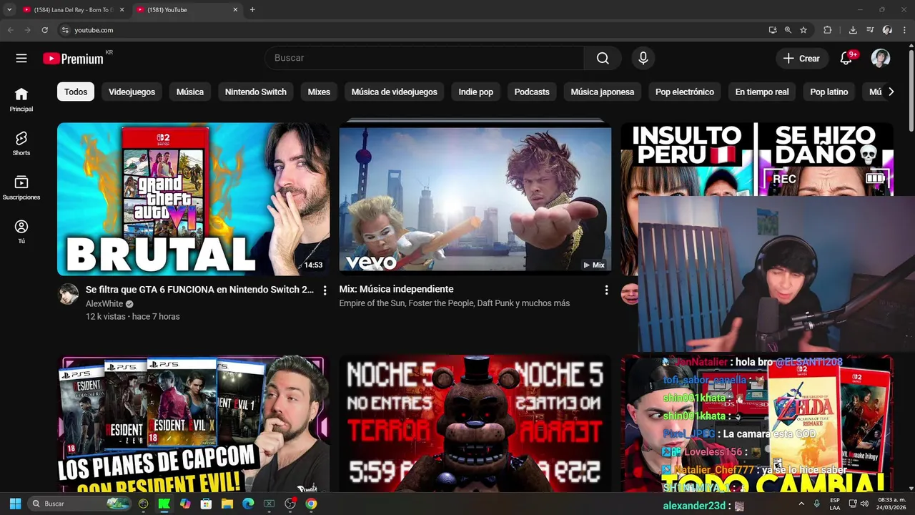Open the YouTube account avatar menu

[x=881, y=59]
